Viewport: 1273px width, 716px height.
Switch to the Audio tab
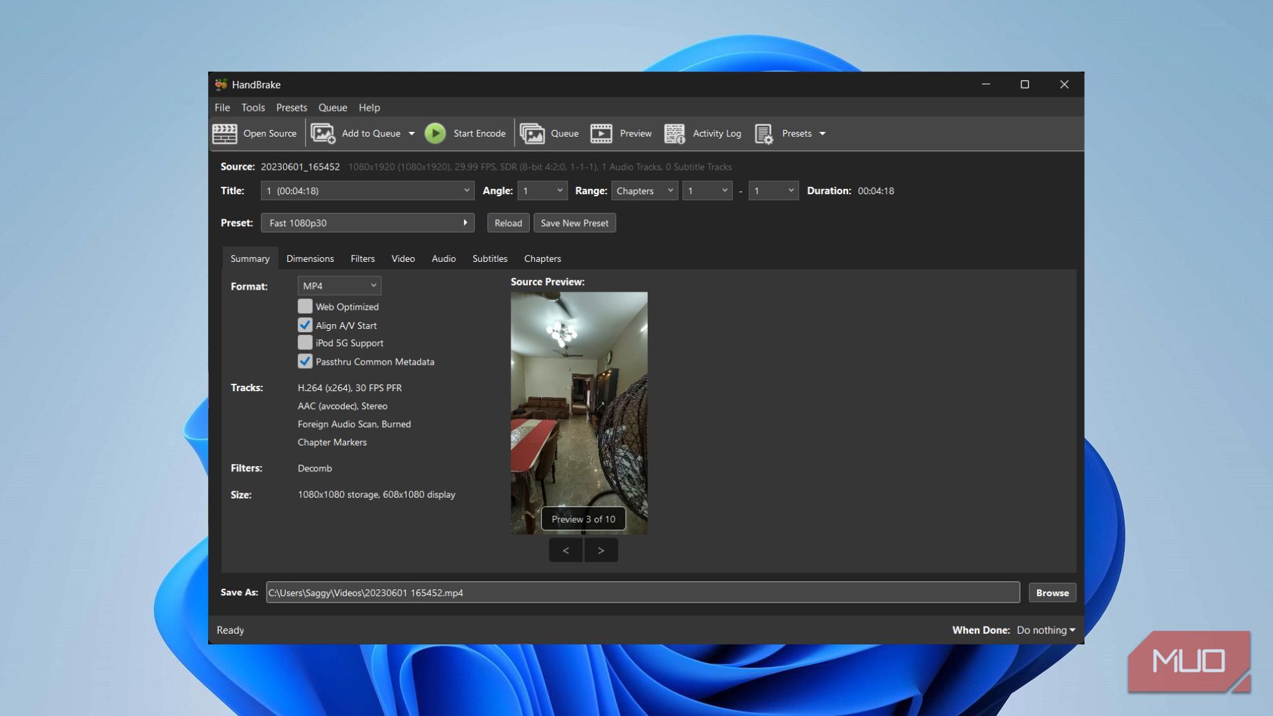[x=444, y=259]
